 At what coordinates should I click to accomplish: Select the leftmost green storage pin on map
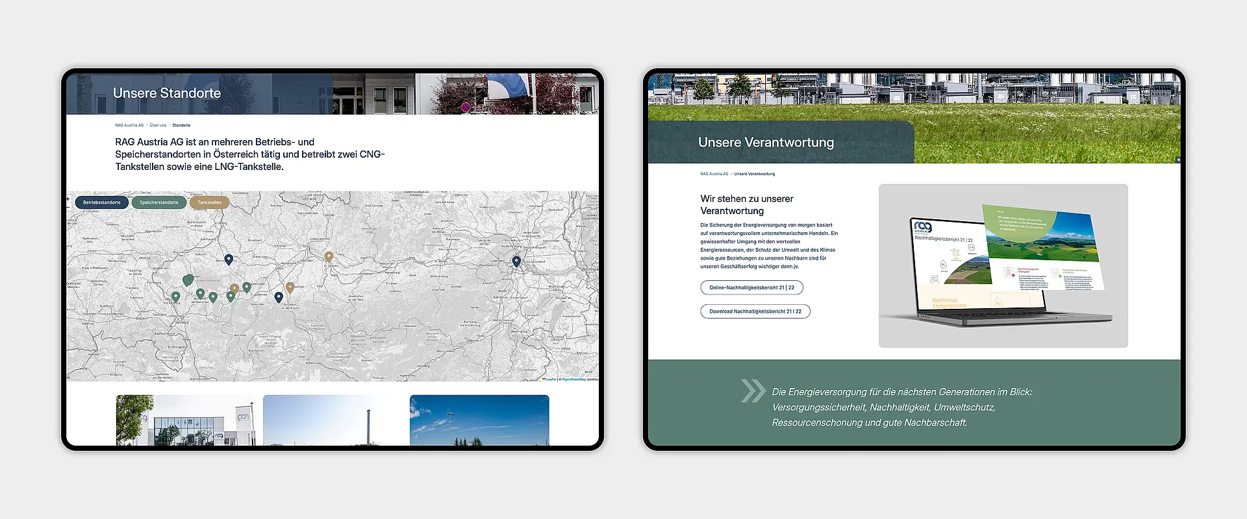(x=175, y=296)
